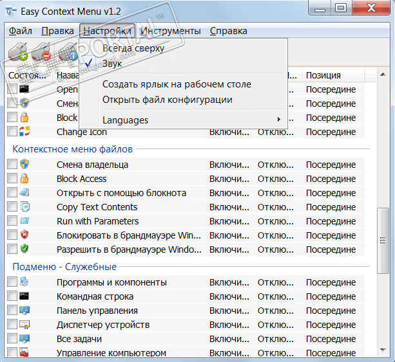Toggle the Всегда сверху menu option
This screenshot has width=395, height=362.
pos(133,48)
